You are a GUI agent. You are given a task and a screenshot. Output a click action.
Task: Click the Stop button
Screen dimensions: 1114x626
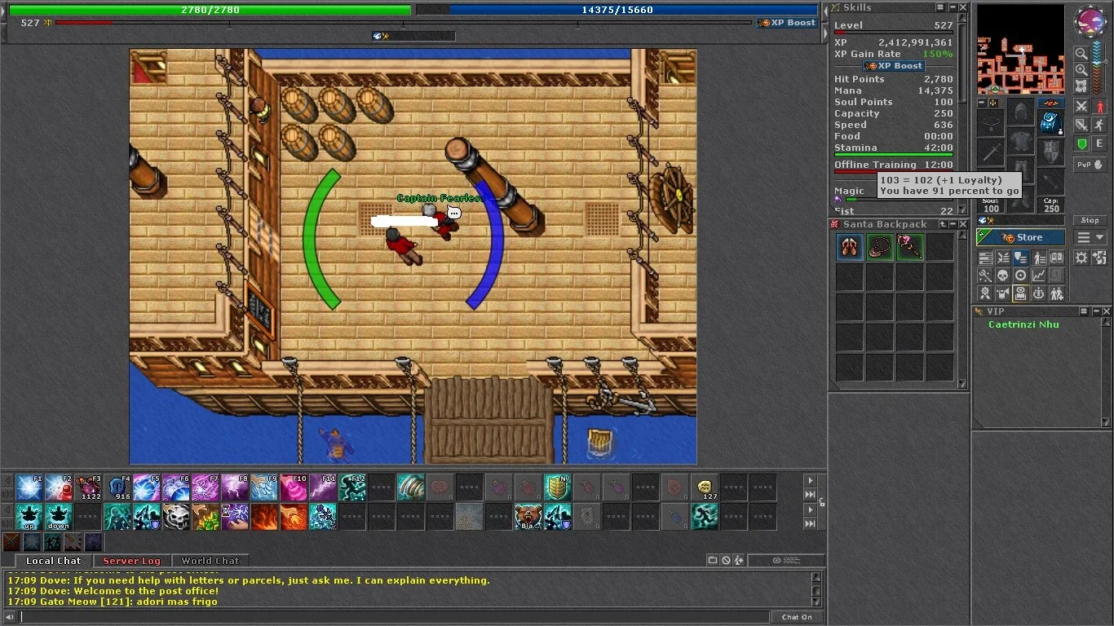pos(1090,220)
